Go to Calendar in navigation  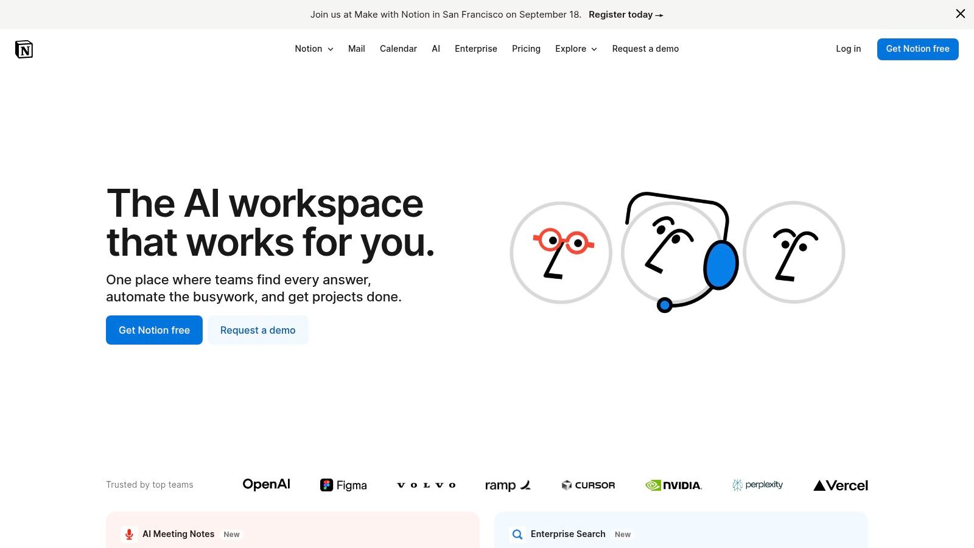[x=398, y=49]
